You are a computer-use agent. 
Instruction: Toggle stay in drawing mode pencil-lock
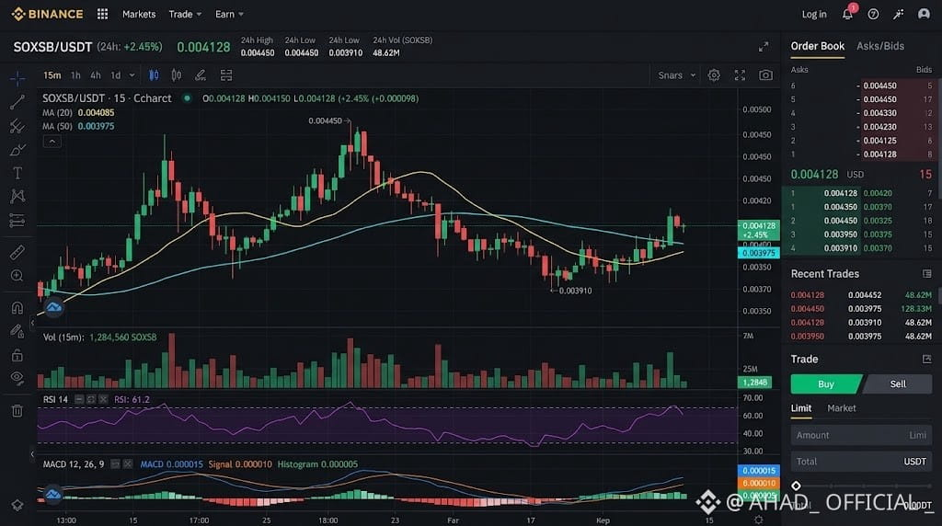17,331
